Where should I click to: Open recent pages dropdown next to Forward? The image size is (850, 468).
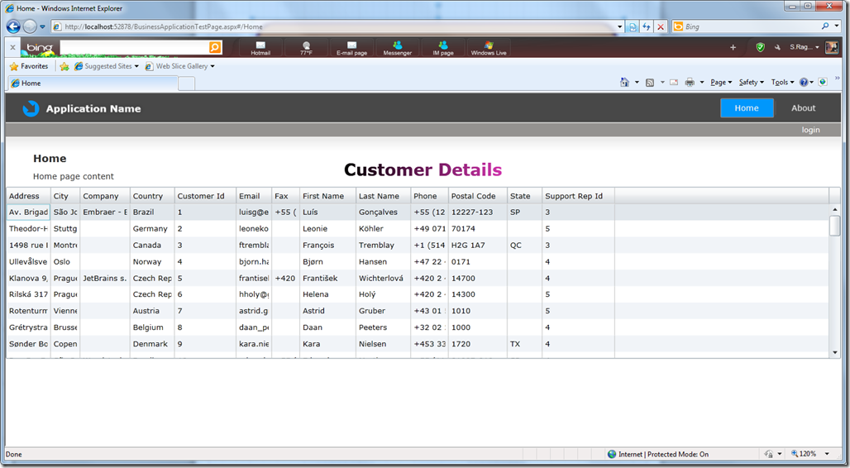pos(42,26)
